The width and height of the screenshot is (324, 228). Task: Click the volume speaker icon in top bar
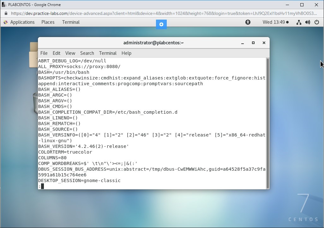tap(307, 22)
